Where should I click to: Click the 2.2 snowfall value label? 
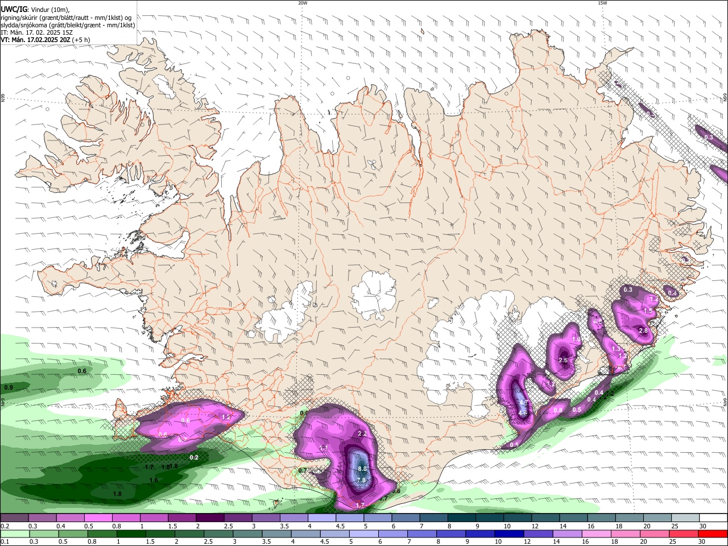coord(362,433)
